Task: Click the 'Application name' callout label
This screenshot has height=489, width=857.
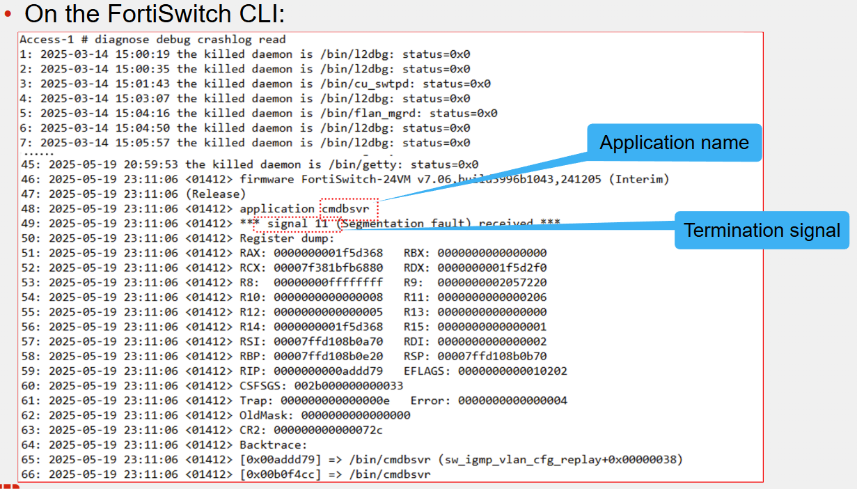Action: tap(674, 143)
